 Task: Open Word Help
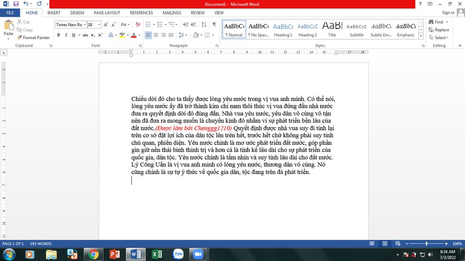click(420, 4)
